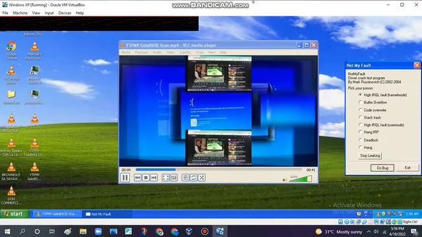The image size is (422, 237).
Task: Show hidden tray icons chevron
Action: coord(369,231)
